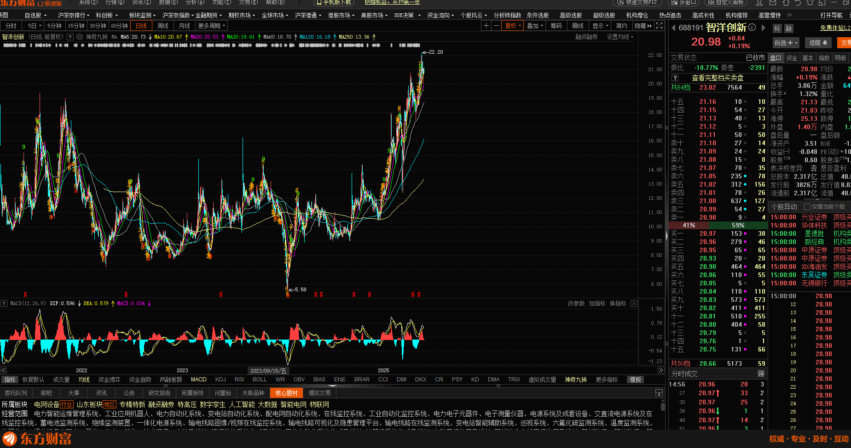Screen dimensions: 851x448
Task: Select the KDJ indicator tab
Action: 220,380
